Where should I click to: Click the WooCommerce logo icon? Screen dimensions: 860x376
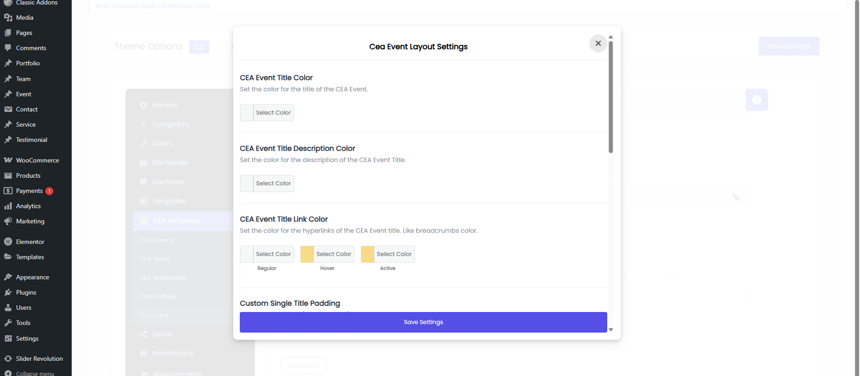coord(8,160)
